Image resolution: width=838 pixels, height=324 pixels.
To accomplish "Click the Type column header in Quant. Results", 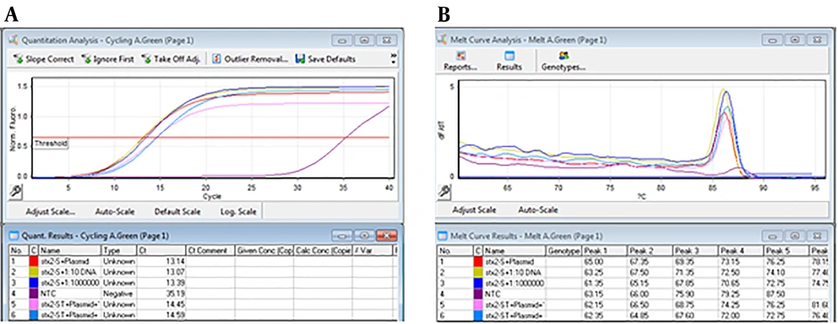I will [x=119, y=250].
